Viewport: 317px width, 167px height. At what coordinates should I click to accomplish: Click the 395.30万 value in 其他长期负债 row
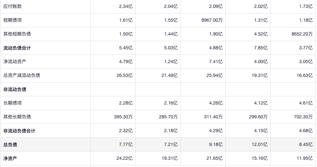(x=122, y=117)
